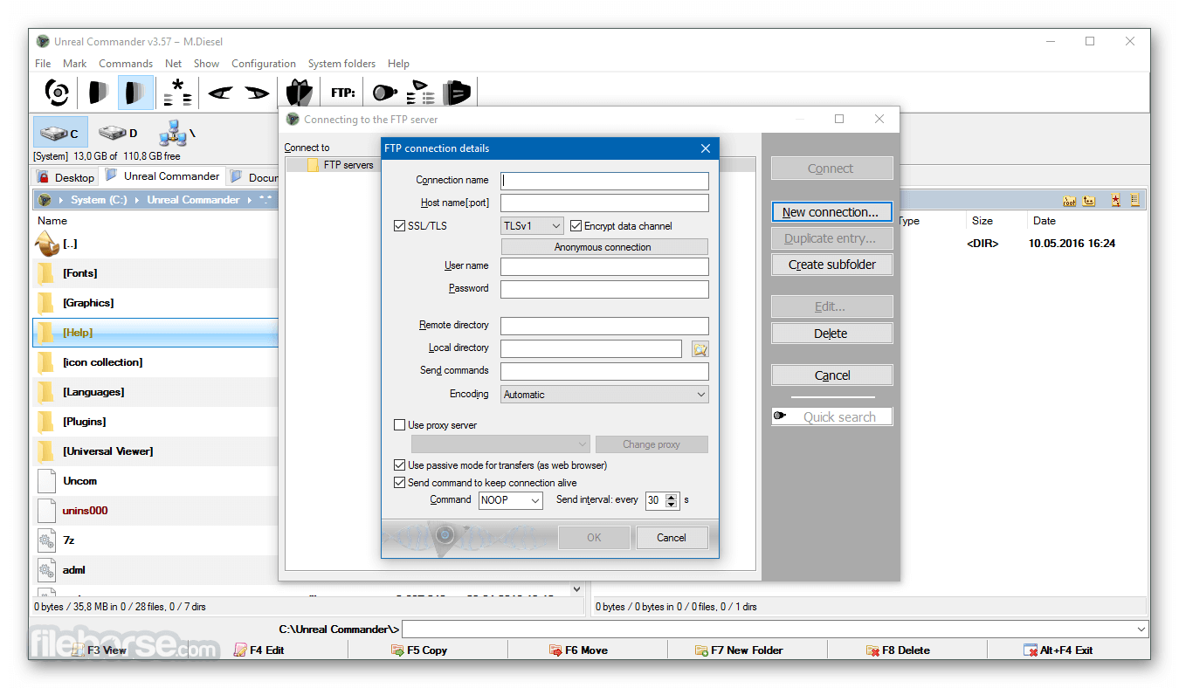Click the Uncom file icon
Screen dimensions: 1179x688
(46, 481)
